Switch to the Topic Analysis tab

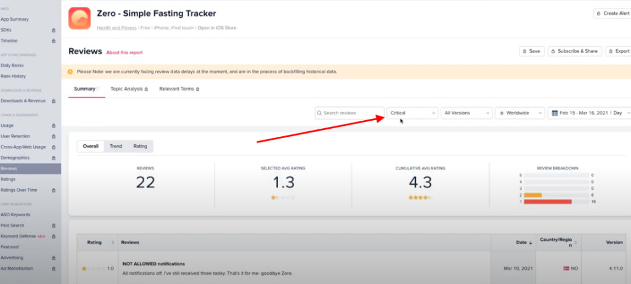(x=129, y=89)
